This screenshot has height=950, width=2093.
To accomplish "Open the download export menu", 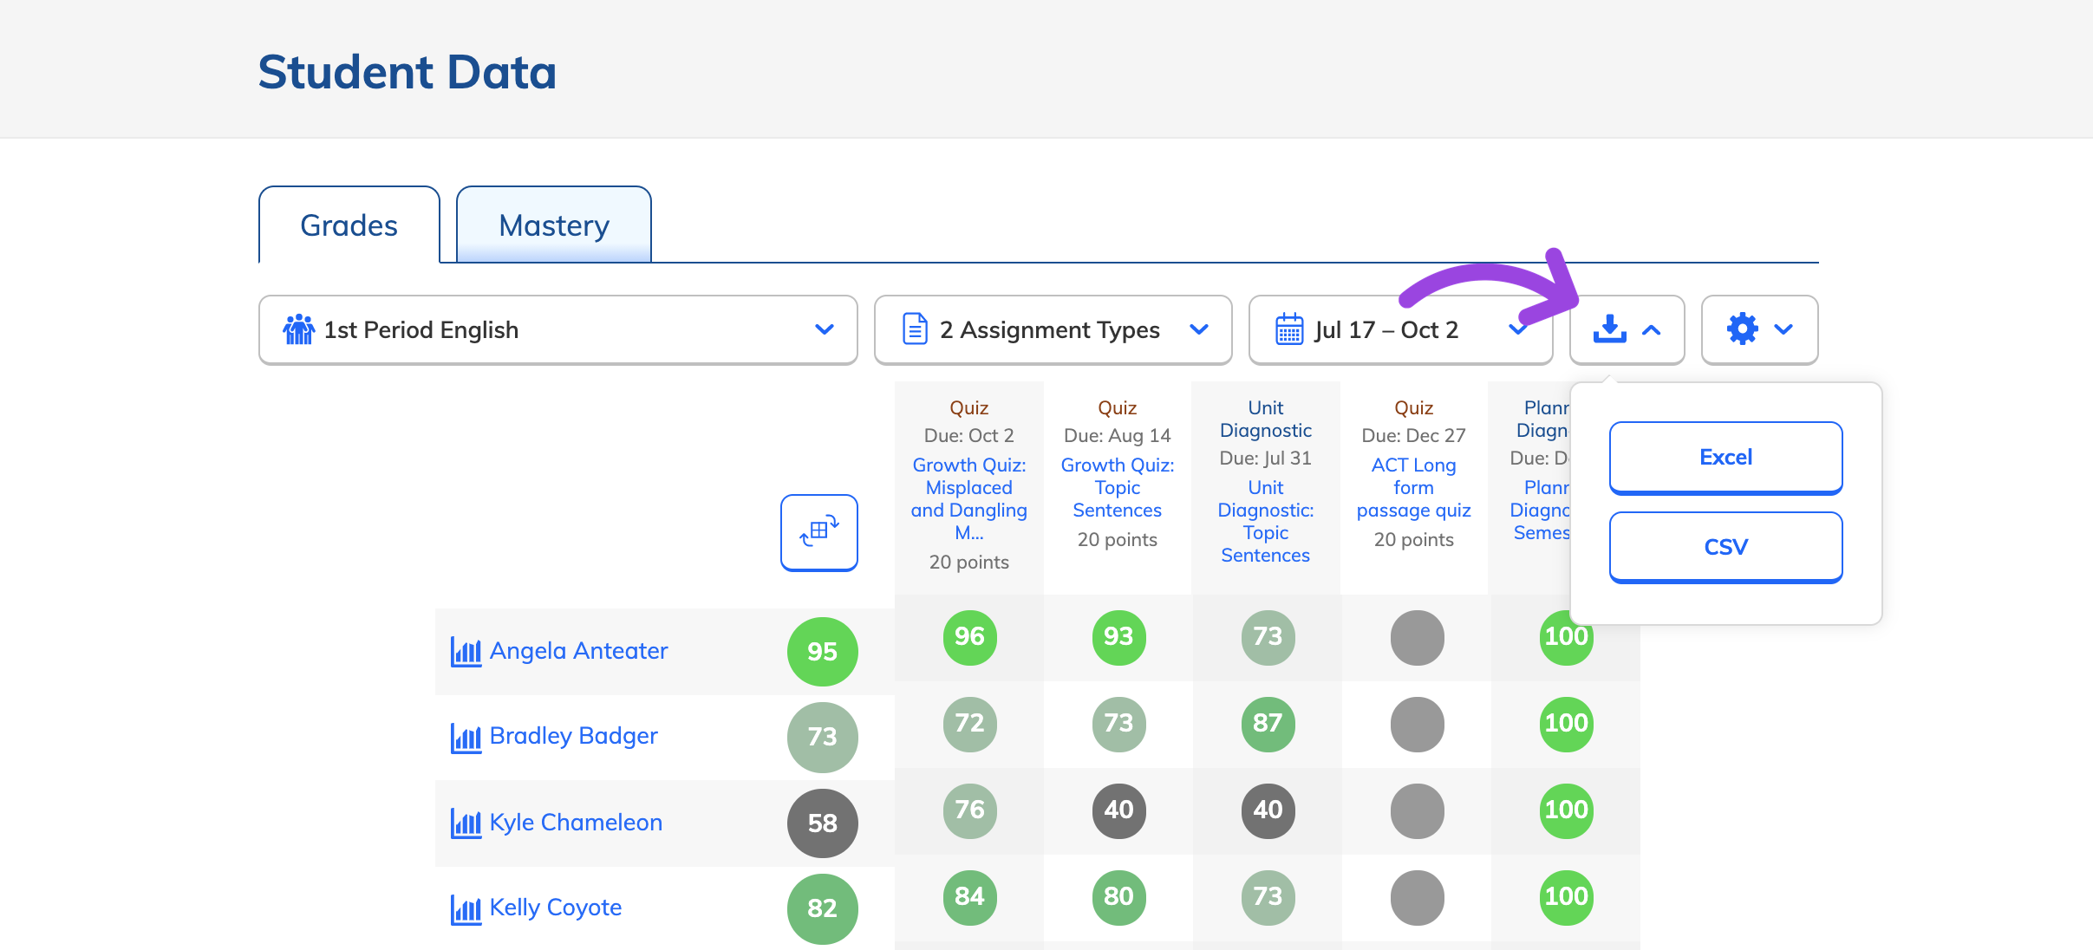I will [x=1627, y=329].
